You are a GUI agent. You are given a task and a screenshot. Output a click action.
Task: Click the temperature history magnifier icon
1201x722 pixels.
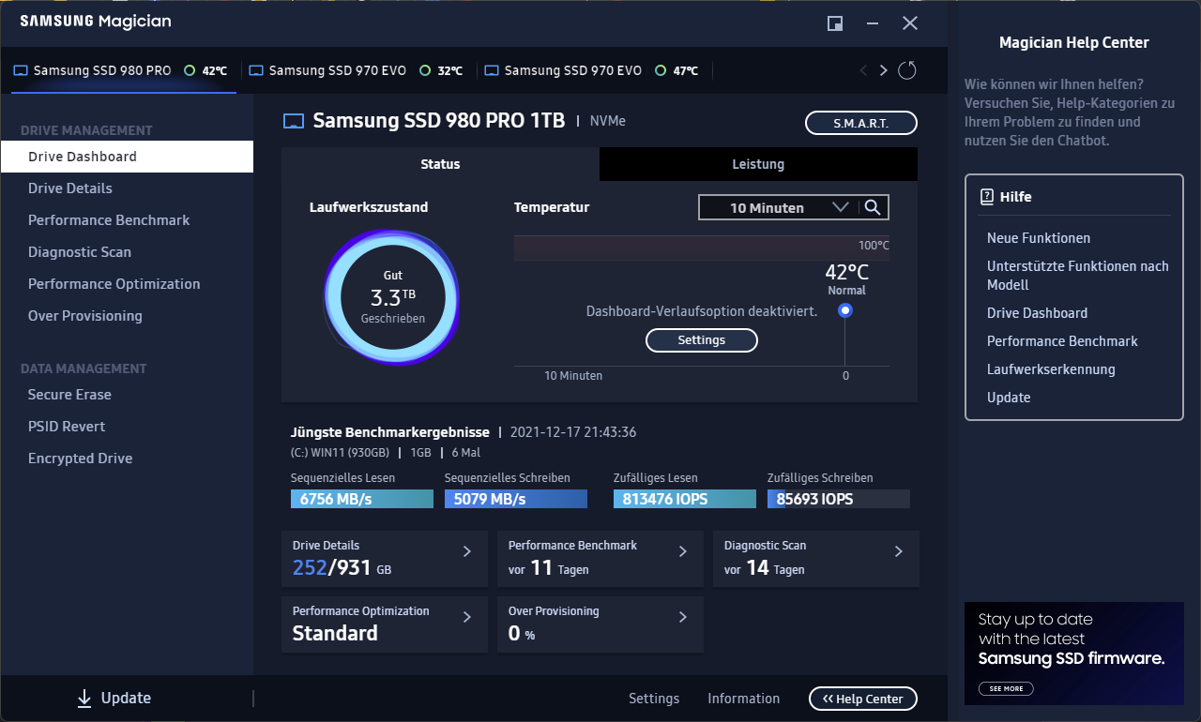(874, 207)
